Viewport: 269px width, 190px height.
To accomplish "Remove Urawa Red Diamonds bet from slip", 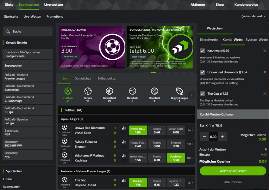I will pos(265,72).
